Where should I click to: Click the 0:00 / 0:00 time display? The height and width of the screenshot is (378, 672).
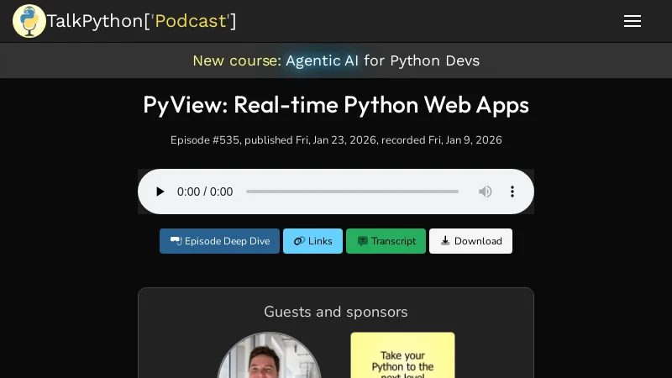205,192
